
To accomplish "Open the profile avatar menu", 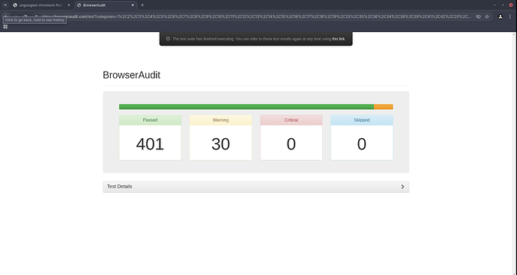I will pyautogui.click(x=501, y=16).
